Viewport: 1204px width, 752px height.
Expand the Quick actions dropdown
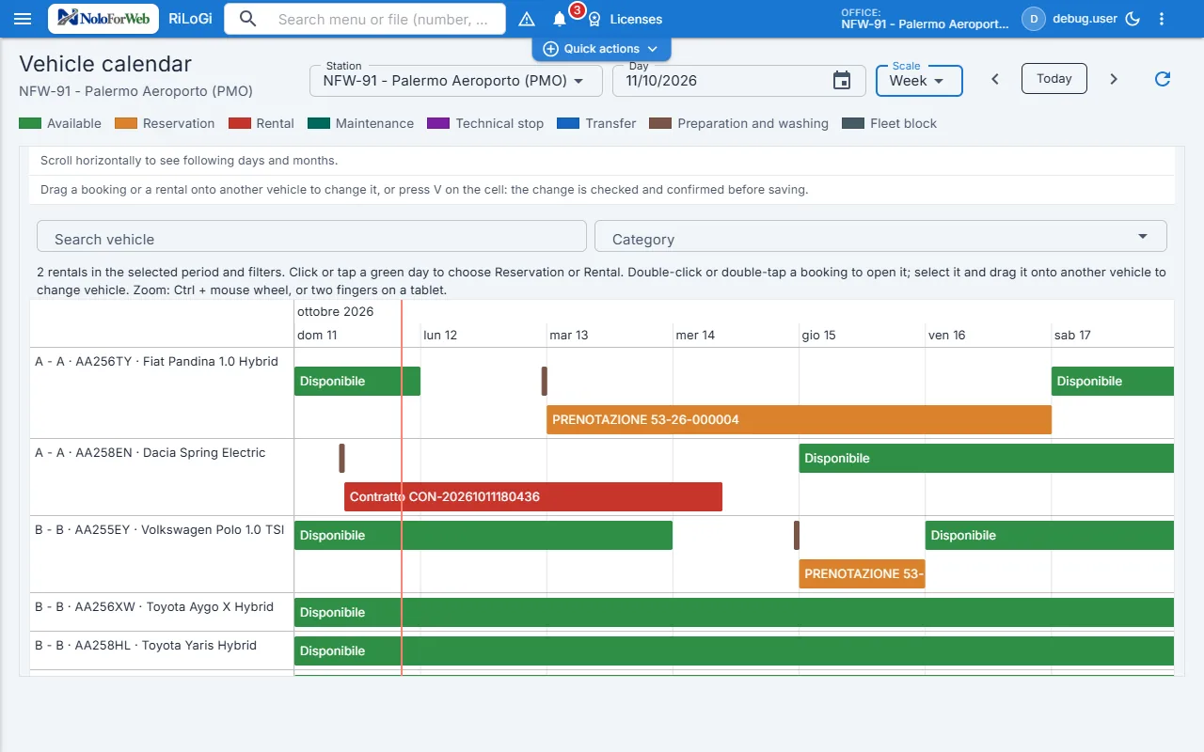click(601, 49)
